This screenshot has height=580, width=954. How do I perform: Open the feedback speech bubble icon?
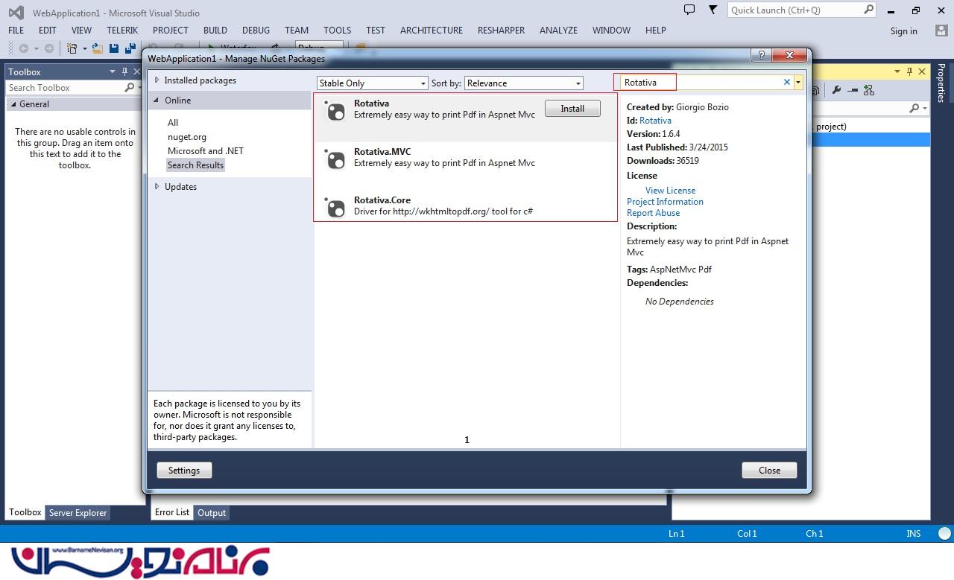689,10
